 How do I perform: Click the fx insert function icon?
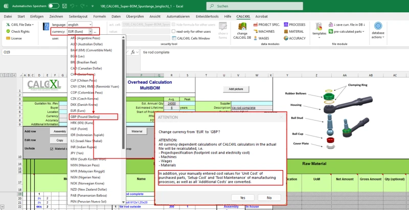click(133, 52)
